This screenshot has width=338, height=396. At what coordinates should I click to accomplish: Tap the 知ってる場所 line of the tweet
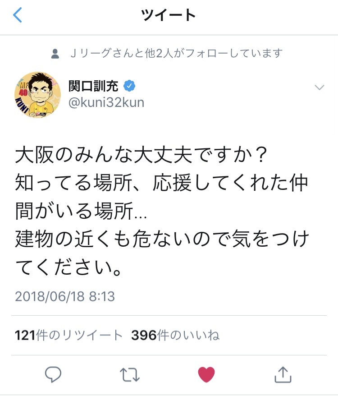[162, 184]
